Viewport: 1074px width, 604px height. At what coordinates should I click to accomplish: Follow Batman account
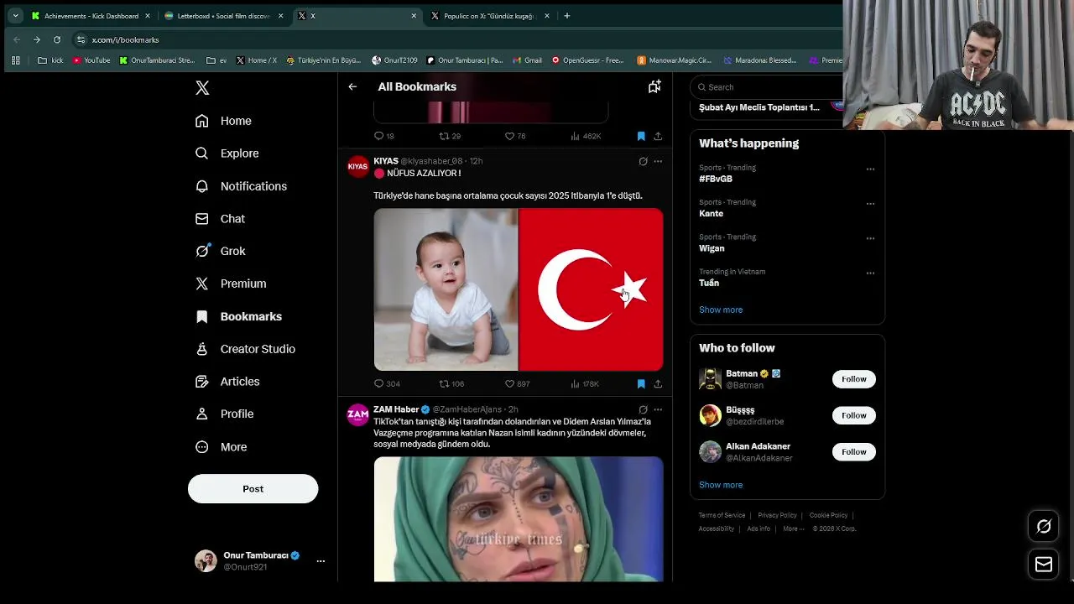(x=854, y=379)
